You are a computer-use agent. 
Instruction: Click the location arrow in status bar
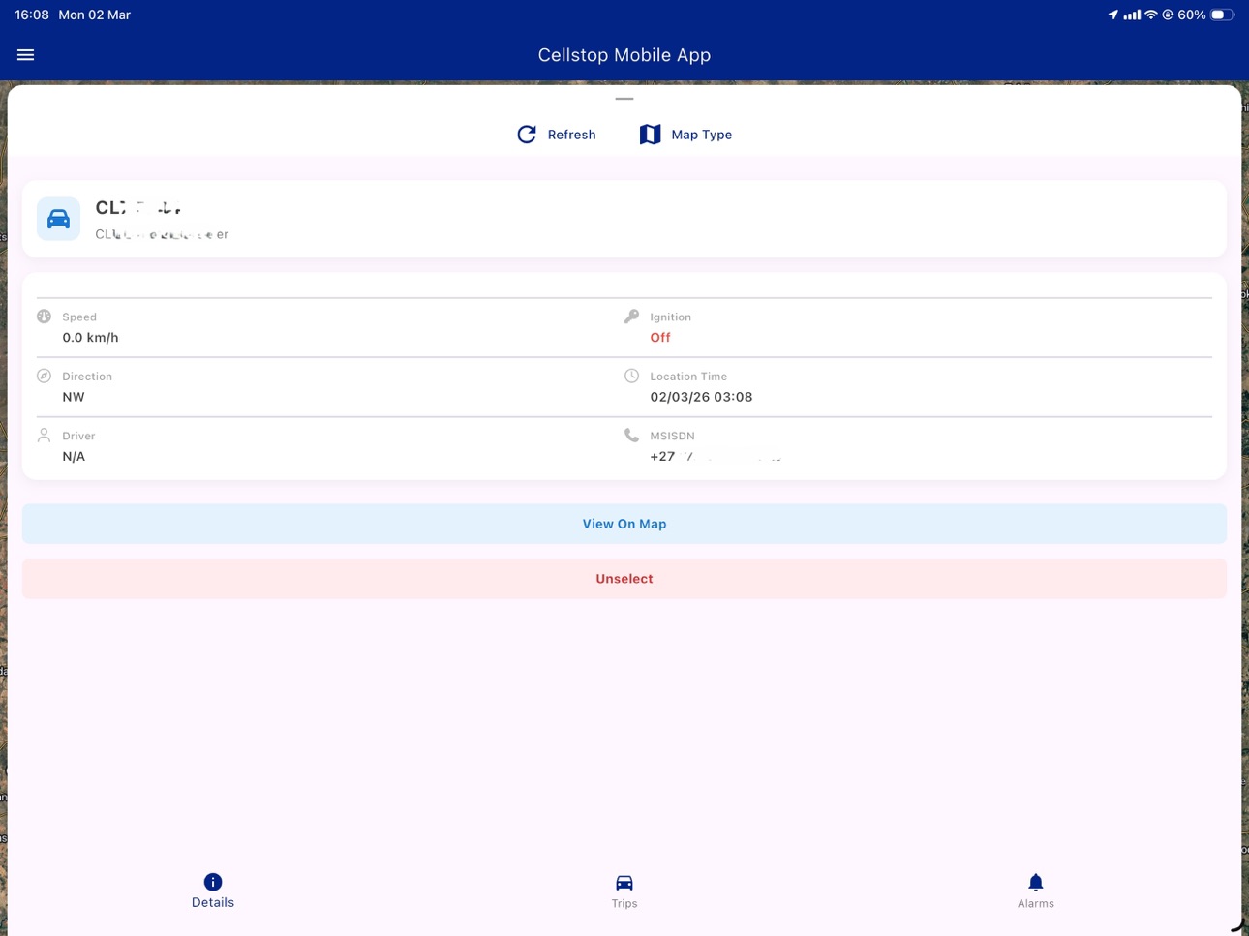tap(1112, 15)
